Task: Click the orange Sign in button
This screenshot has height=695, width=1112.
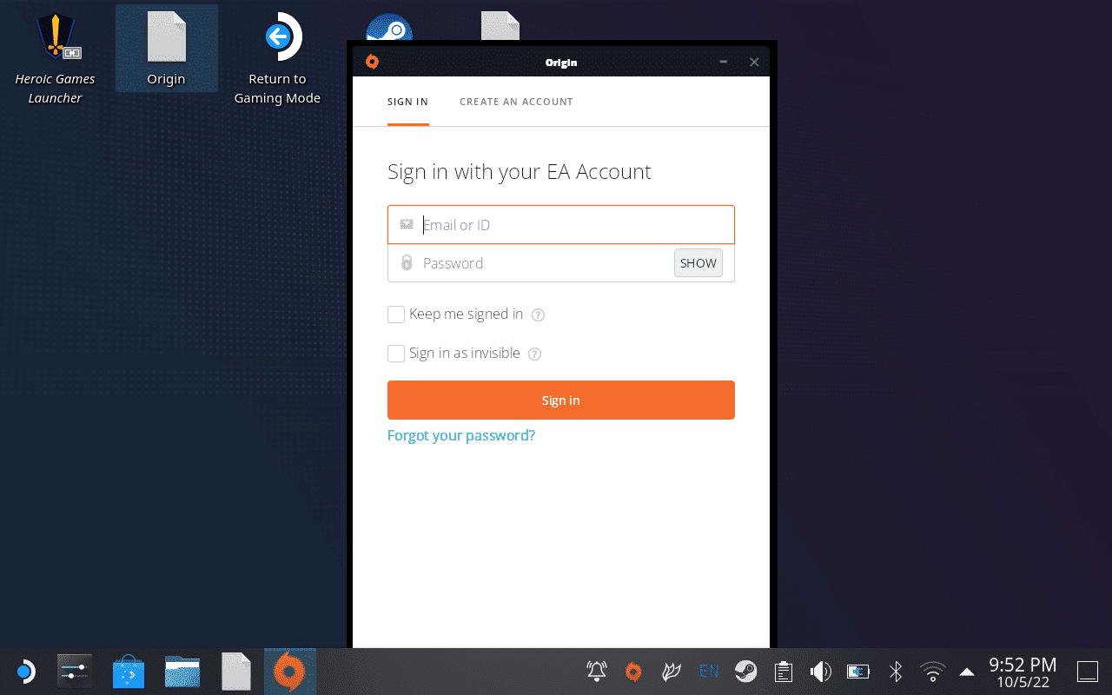Action: pos(561,400)
